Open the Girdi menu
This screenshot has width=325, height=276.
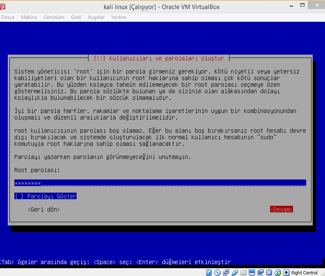pos(76,17)
